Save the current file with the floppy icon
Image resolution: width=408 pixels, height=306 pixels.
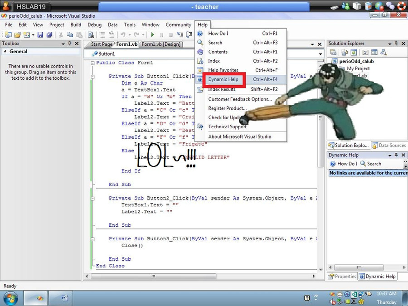[x=40, y=34]
